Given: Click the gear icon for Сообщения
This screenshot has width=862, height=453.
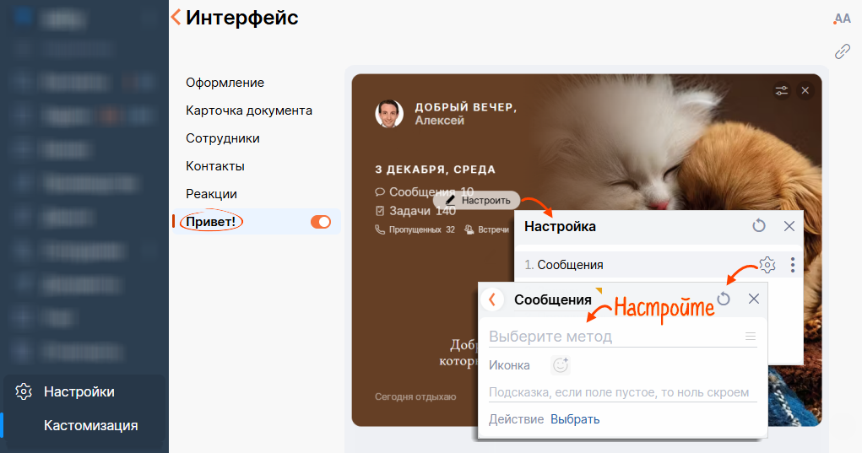Looking at the screenshot, I should point(767,265).
